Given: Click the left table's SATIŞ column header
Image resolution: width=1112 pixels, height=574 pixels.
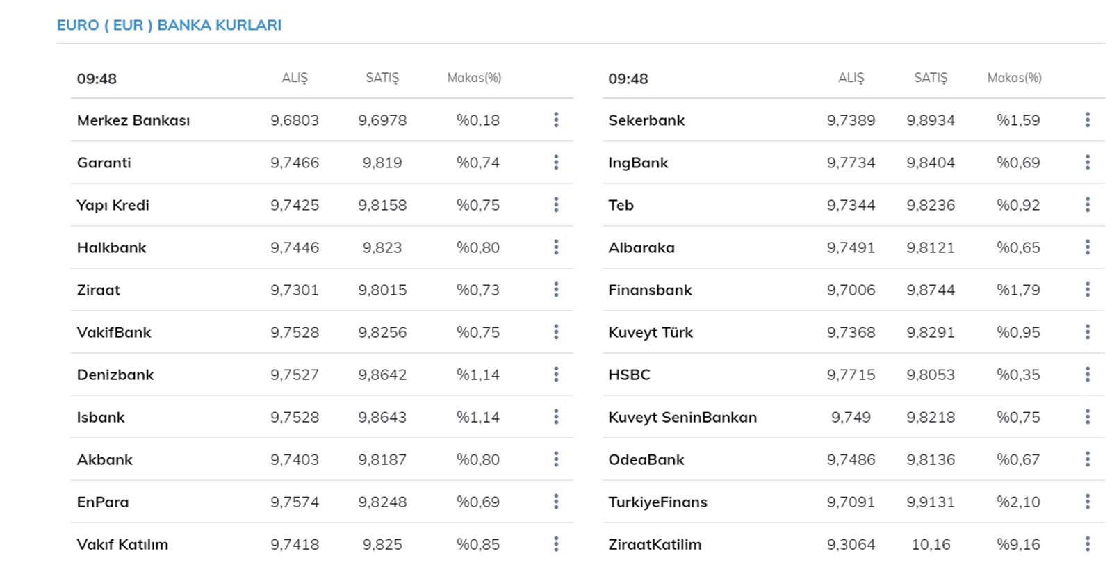Looking at the screenshot, I should [x=382, y=78].
